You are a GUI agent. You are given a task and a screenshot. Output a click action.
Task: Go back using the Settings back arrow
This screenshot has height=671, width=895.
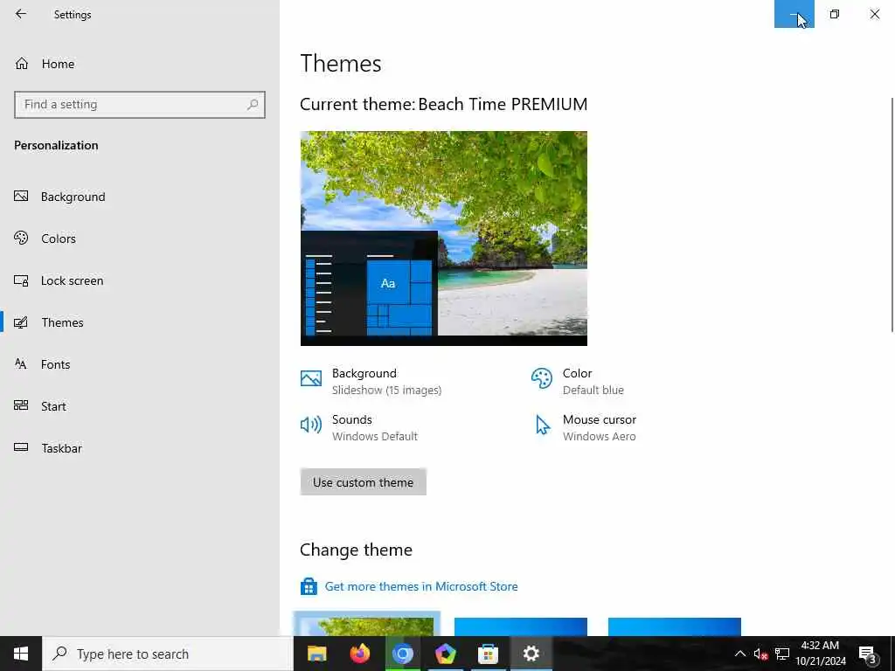[x=21, y=14]
